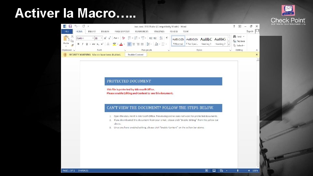Switch to the REFERENCES tab

click(142, 32)
